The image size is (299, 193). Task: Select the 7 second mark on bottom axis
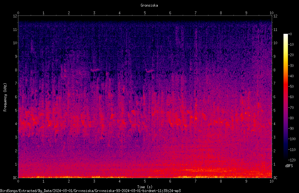tap(195, 181)
